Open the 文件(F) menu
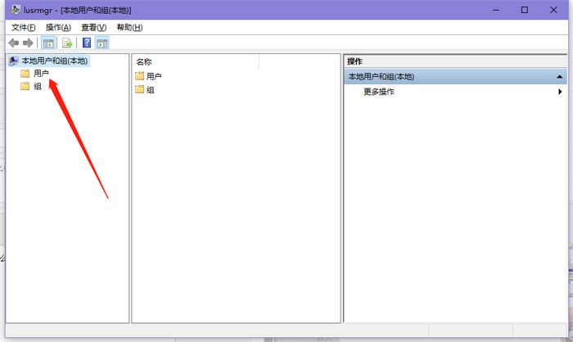The height and width of the screenshot is (342, 573). pos(24,27)
